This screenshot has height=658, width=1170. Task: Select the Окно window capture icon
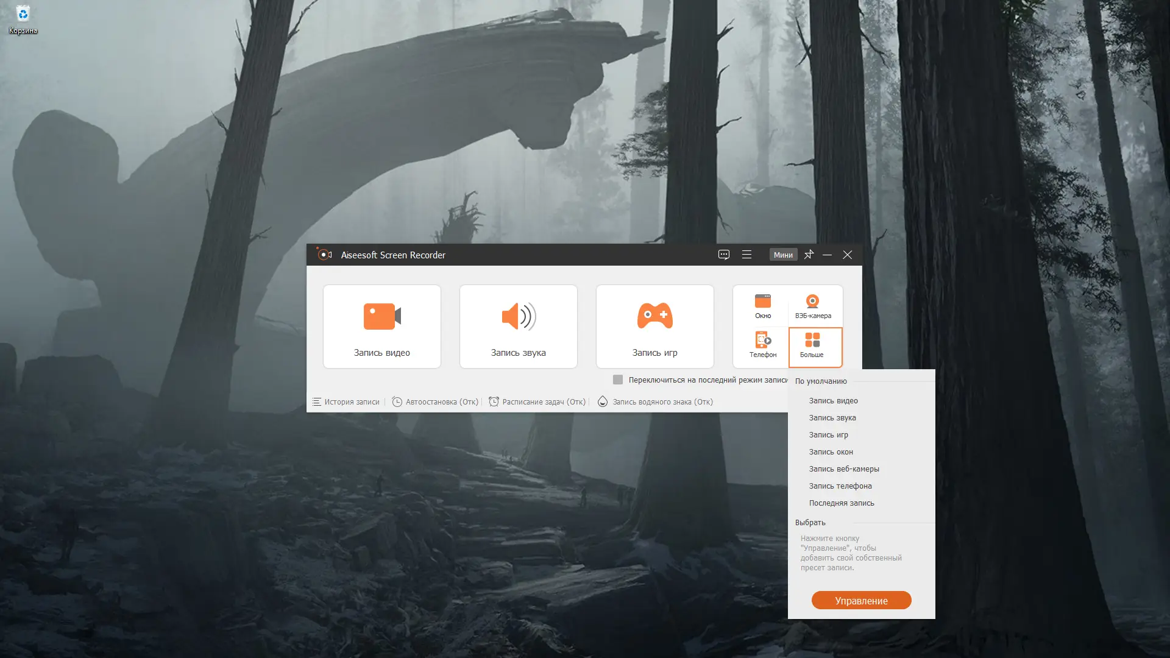click(x=762, y=300)
